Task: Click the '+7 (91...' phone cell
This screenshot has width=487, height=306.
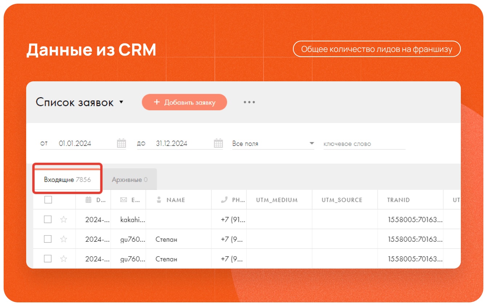Action: tap(233, 220)
